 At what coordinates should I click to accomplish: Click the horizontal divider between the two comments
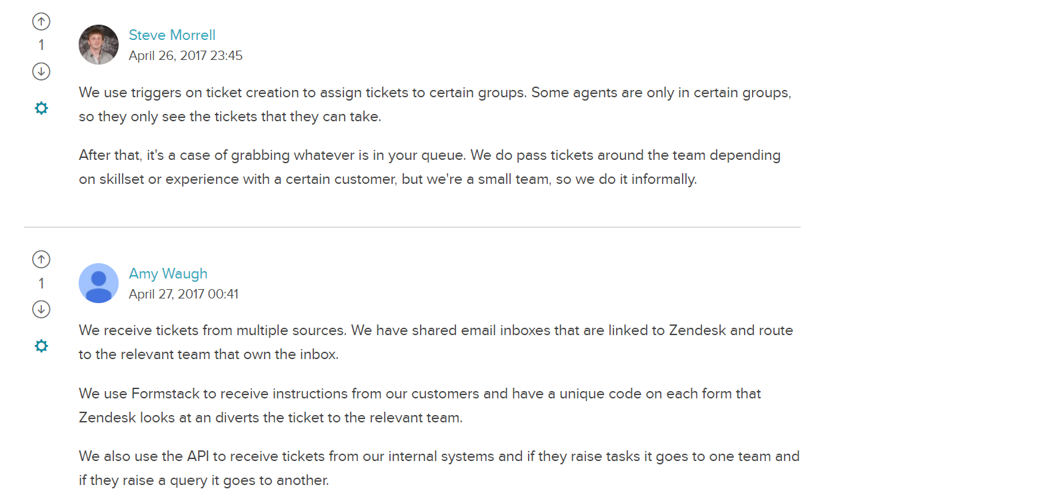(412, 227)
